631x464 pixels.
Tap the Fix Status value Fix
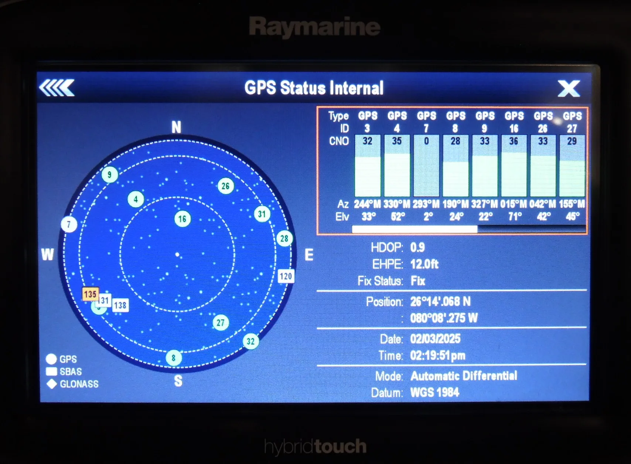pos(418,281)
